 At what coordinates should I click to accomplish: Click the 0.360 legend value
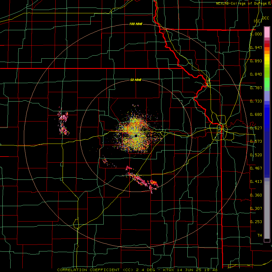(x=256, y=195)
